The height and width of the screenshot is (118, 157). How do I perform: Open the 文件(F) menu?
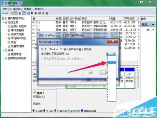pos(7,9)
